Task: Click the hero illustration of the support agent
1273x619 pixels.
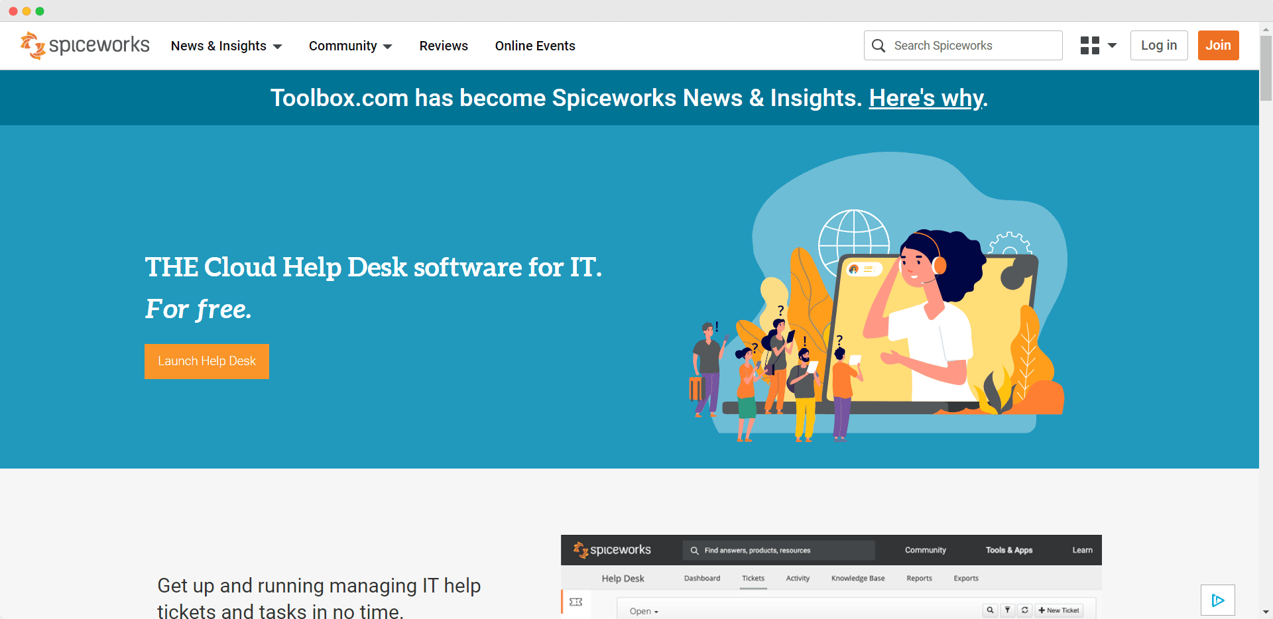Action: [x=879, y=297]
